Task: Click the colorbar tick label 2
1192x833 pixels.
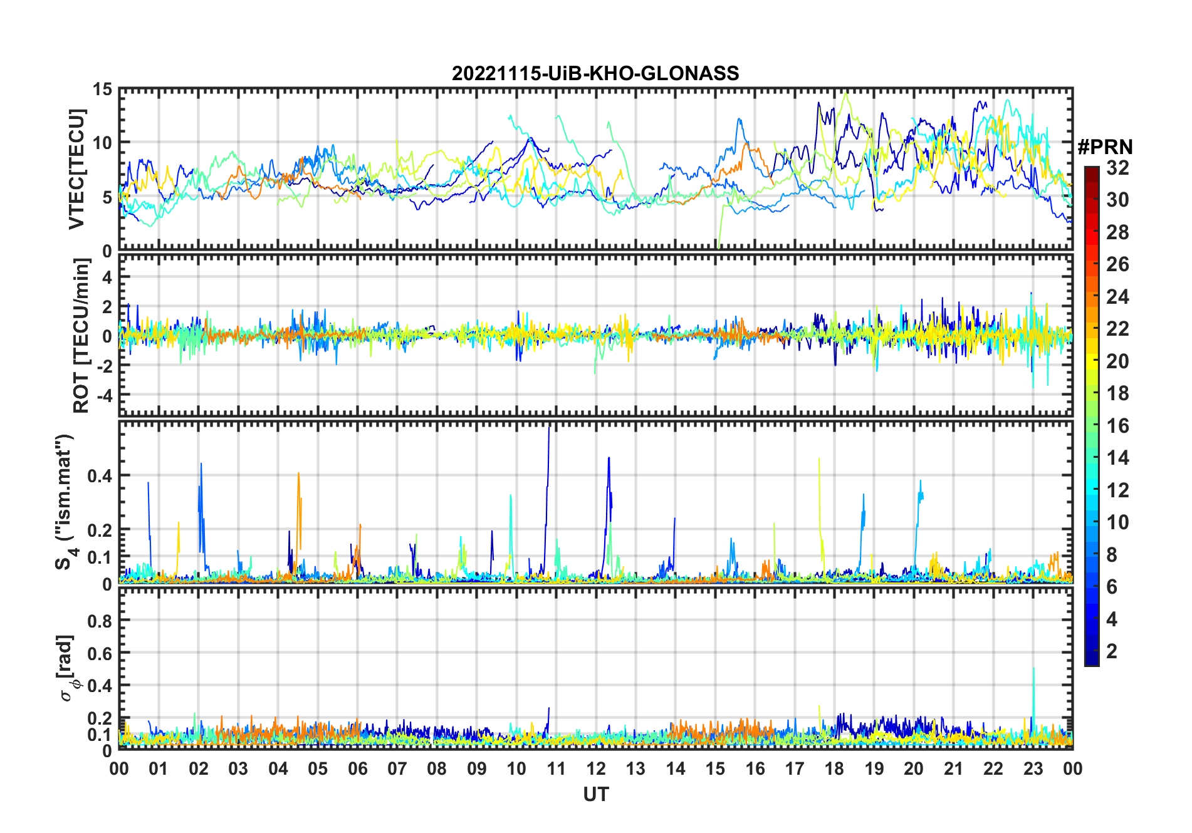Action: point(1112,651)
